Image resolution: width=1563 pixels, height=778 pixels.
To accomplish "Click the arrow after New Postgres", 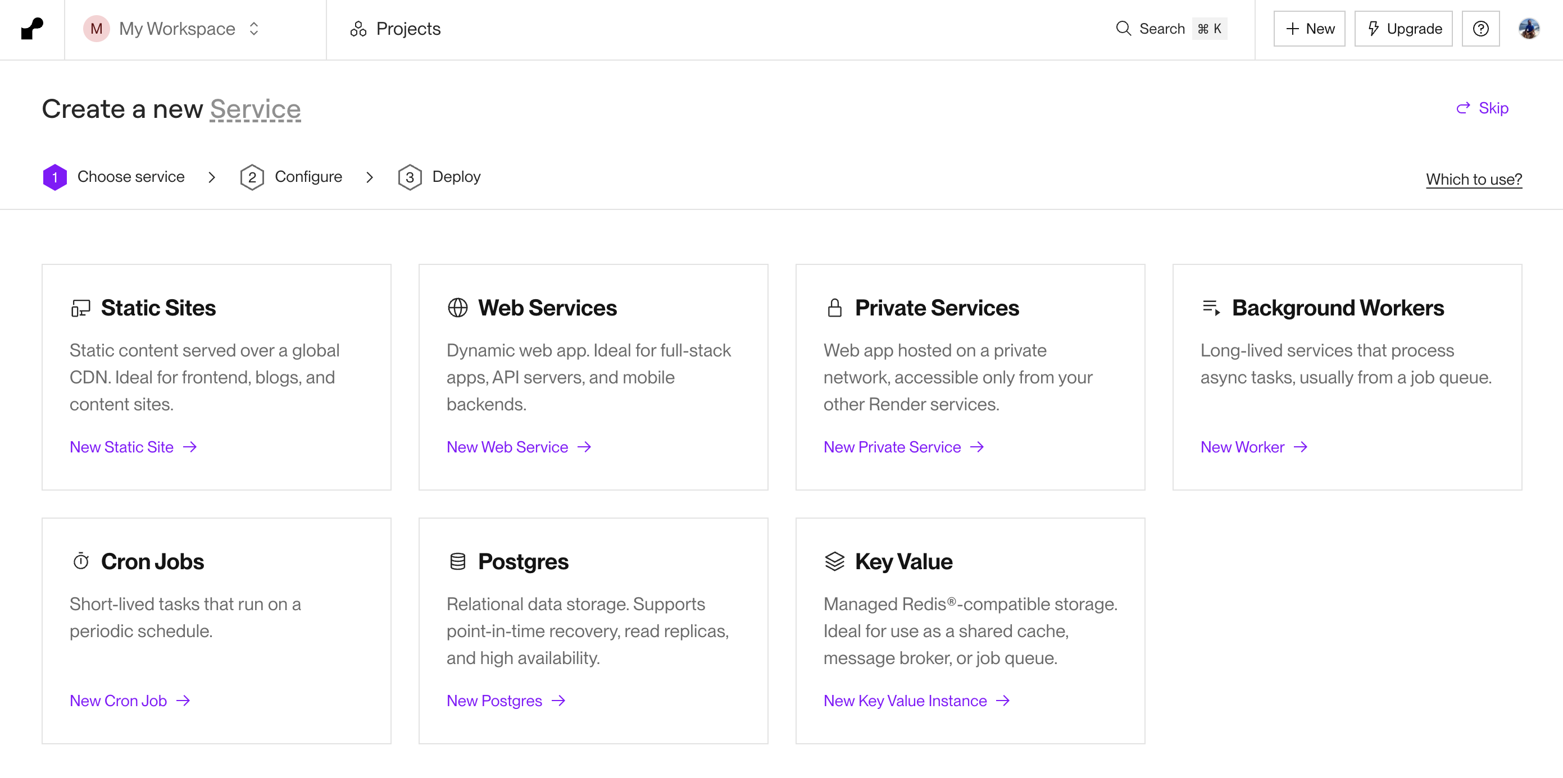I will click(558, 701).
